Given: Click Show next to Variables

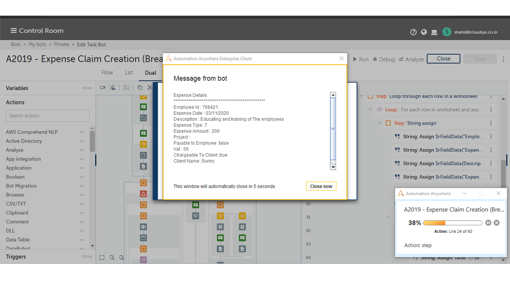Looking at the screenshot, I should click(x=87, y=88).
